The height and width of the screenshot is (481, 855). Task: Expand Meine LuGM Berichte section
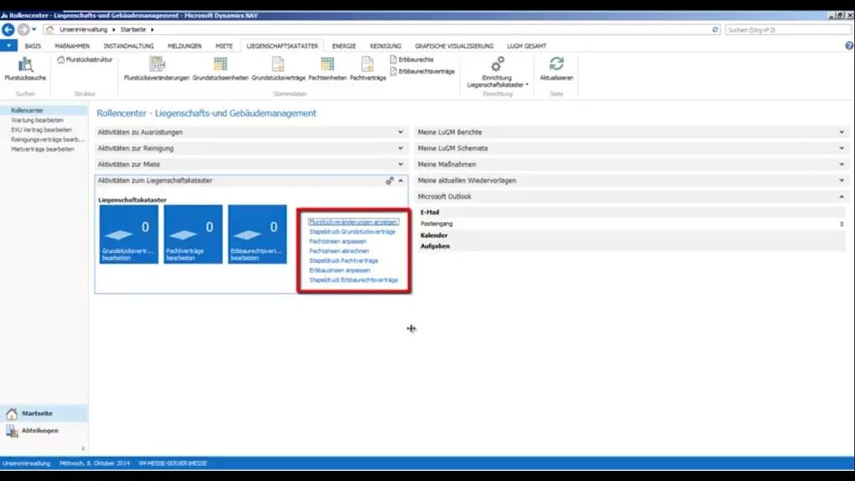pyautogui.click(x=842, y=132)
